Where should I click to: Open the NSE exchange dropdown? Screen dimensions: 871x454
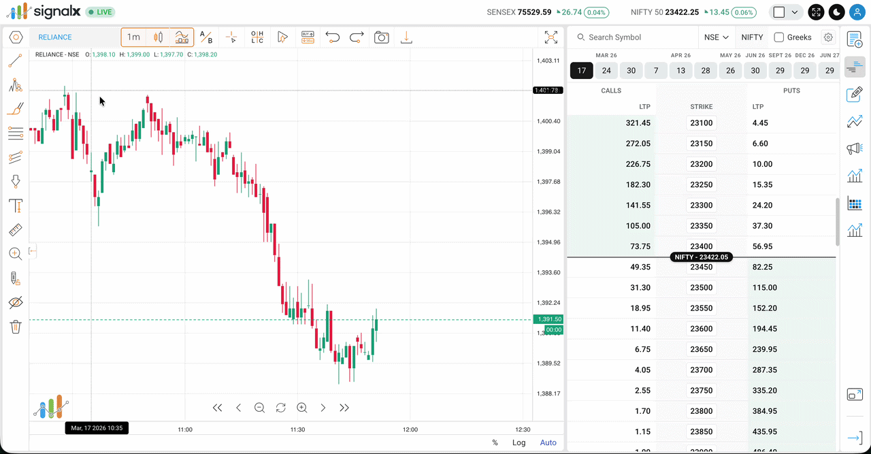717,37
